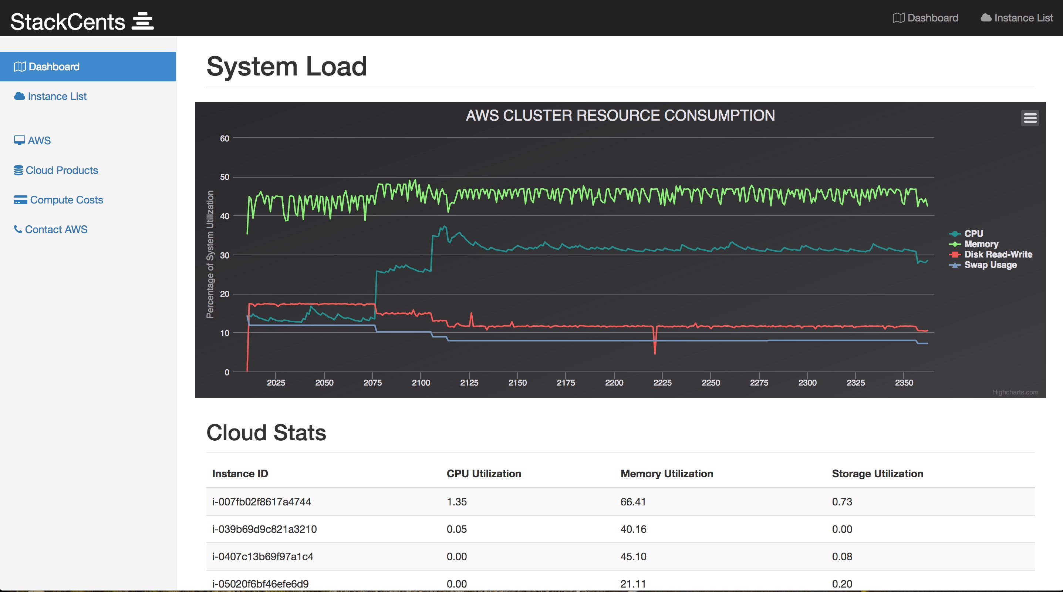Click the phone icon beside Contact AWS
This screenshot has width=1063, height=592.
[18, 229]
